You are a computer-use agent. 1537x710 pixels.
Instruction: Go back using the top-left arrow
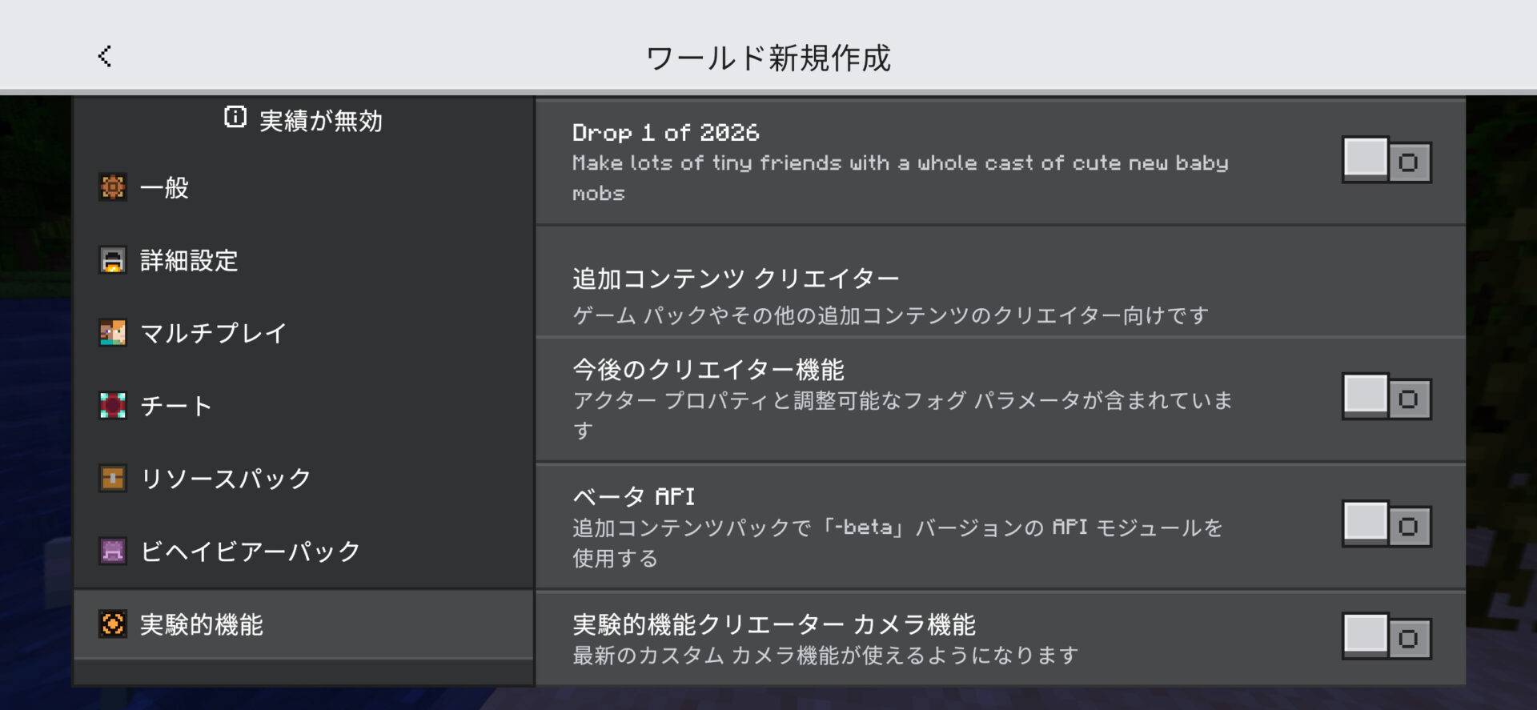tap(105, 56)
